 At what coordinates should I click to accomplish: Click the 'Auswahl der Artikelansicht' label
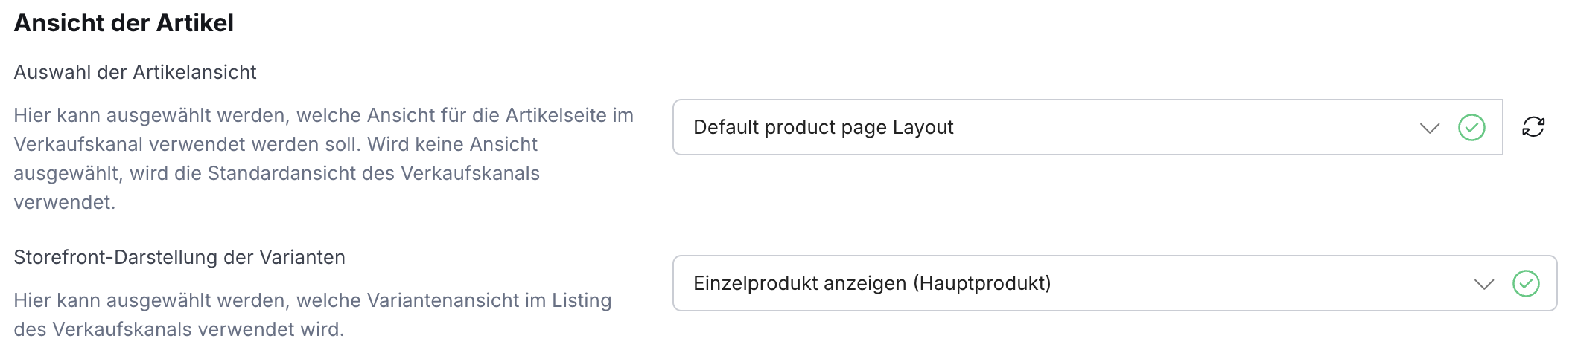(135, 72)
